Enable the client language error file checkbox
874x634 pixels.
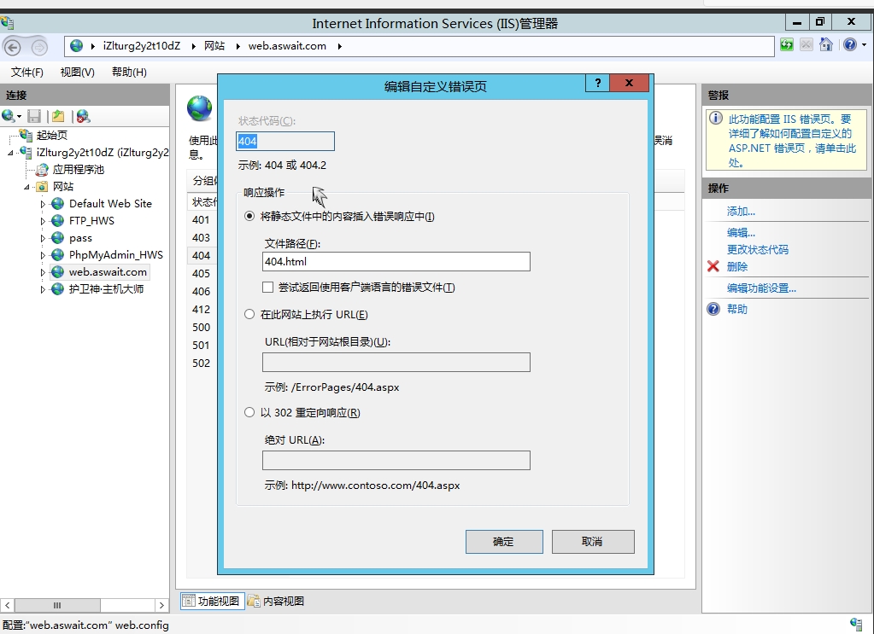[x=268, y=288]
